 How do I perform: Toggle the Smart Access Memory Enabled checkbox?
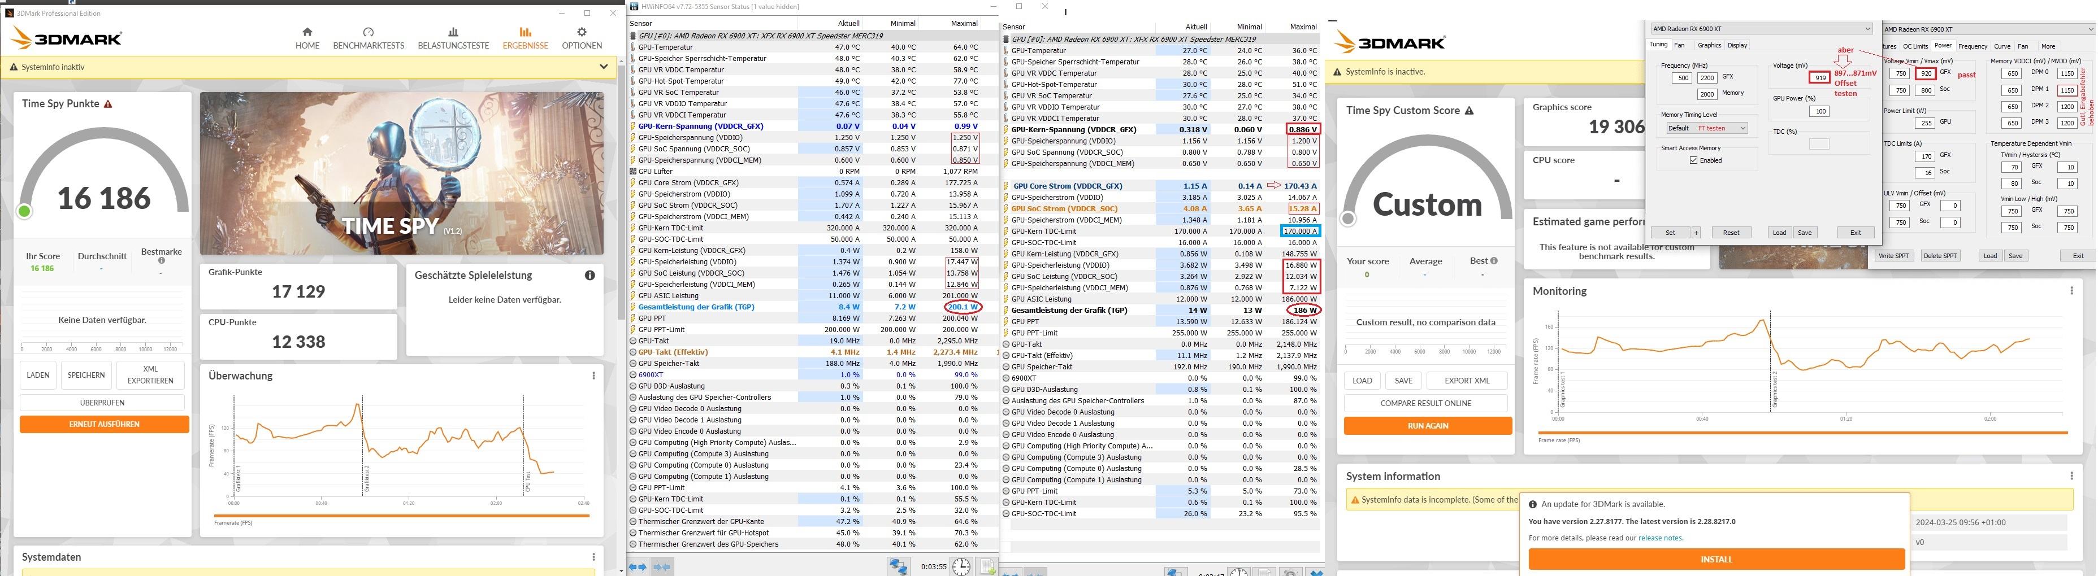1693,160
